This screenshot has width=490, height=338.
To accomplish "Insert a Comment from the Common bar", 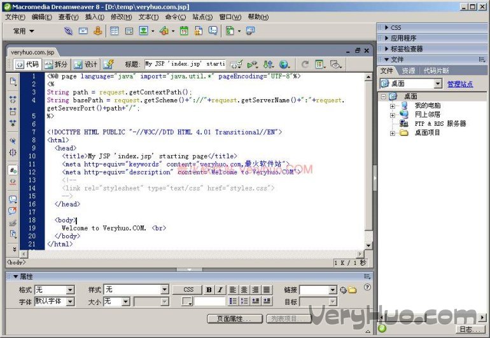I will 213,30.
